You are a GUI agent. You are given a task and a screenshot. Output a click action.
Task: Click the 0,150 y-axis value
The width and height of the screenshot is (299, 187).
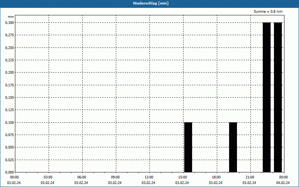10,98
